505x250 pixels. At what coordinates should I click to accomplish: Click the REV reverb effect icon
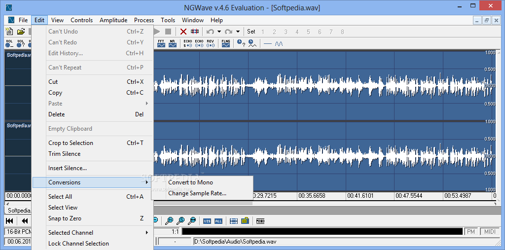point(210,43)
